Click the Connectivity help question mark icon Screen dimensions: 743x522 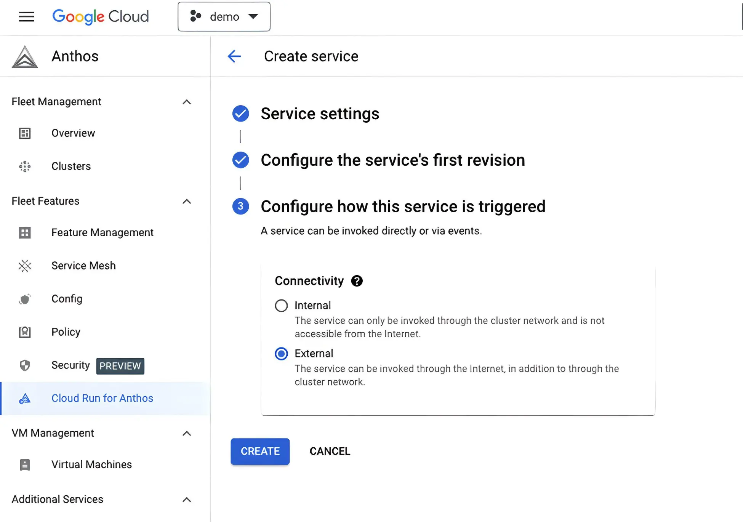coord(357,281)
